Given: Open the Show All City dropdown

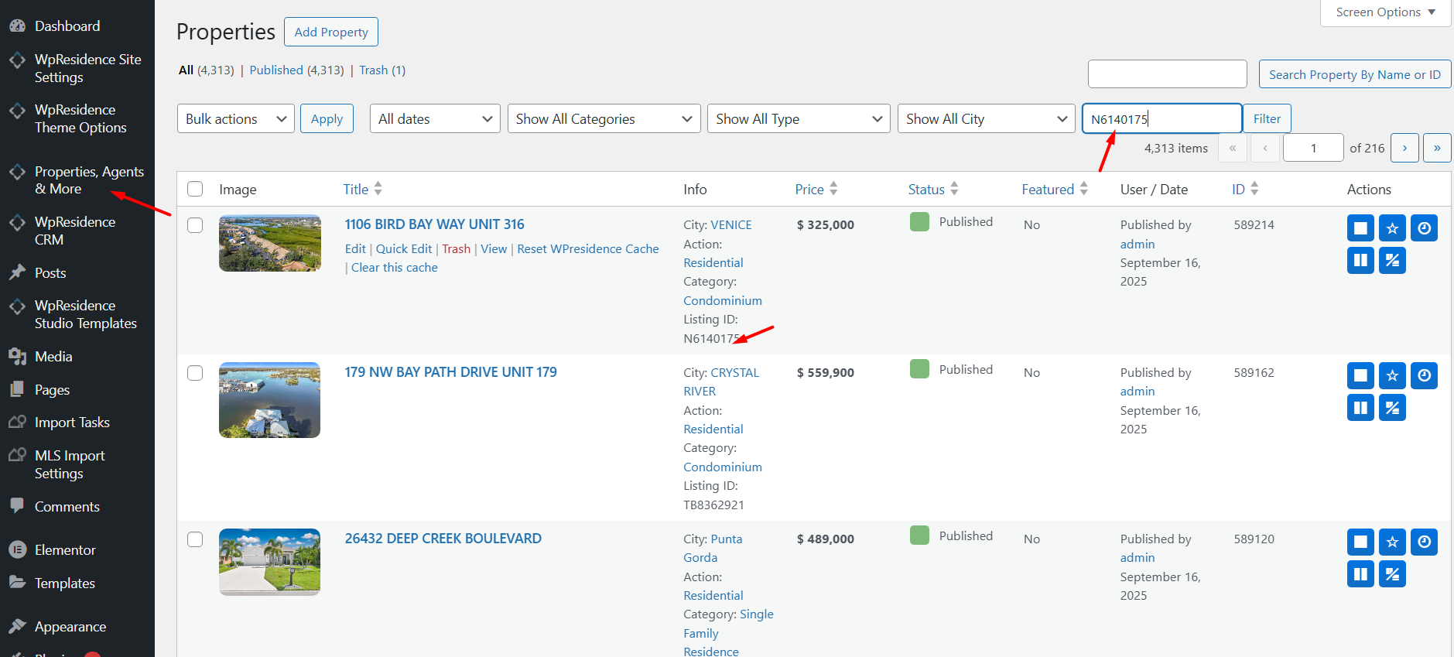Looking at the screenshot, I should (x=986, y=119).
